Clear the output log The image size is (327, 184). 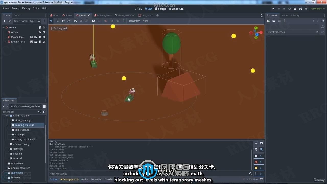(256, 143)
